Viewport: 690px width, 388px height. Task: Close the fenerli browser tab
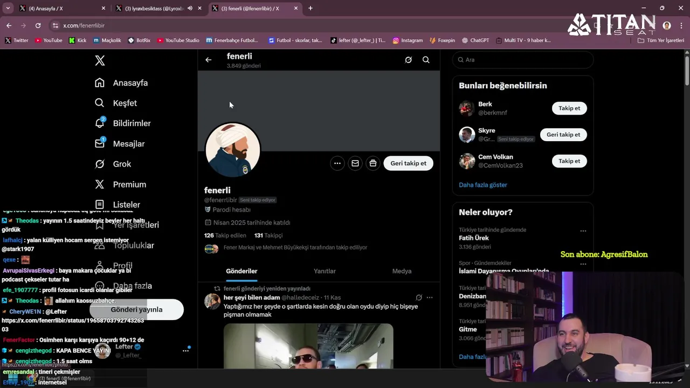(296, 8)
